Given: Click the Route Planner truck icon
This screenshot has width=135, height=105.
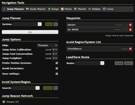Looking at the screenshot, I should 27,9.
